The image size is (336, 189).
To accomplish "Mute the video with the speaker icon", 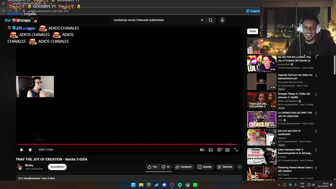I will (30, 150).
